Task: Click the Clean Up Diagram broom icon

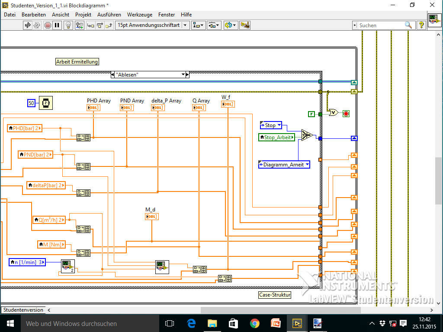Action: 245,25
